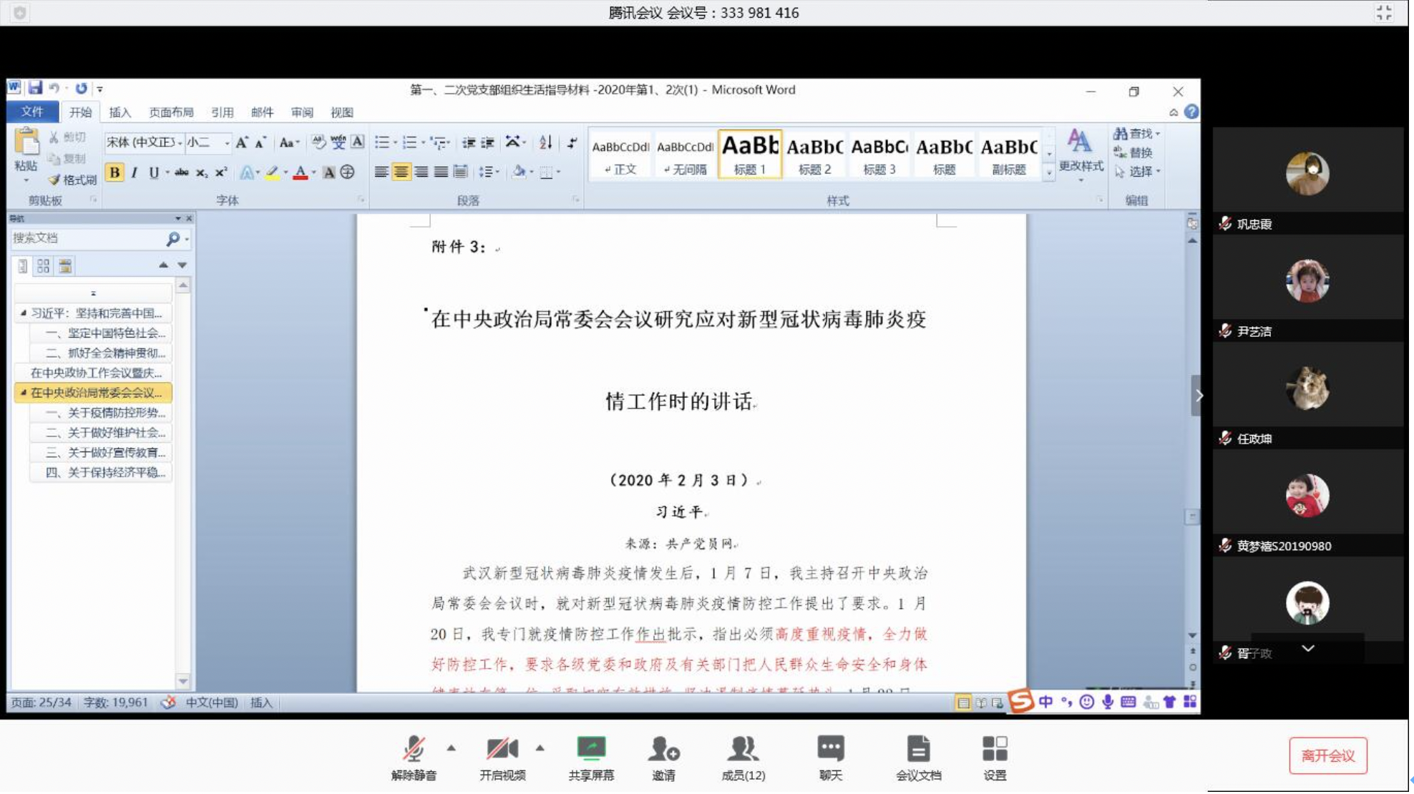
Task: Switch to the 插入 ribbon tab
Action: (x=120, y=113)
